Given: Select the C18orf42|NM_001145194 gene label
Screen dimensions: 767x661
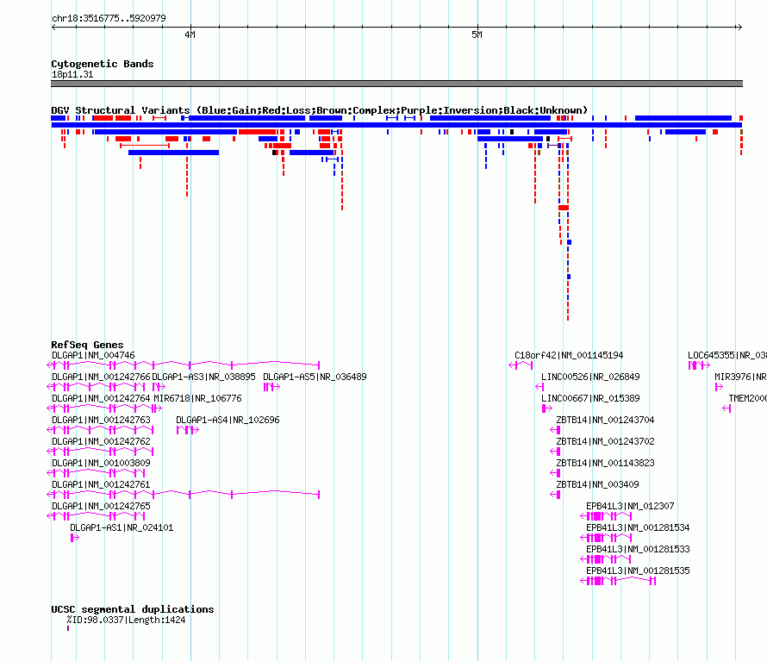Looking at the screenshot, I should click(569, 355).
